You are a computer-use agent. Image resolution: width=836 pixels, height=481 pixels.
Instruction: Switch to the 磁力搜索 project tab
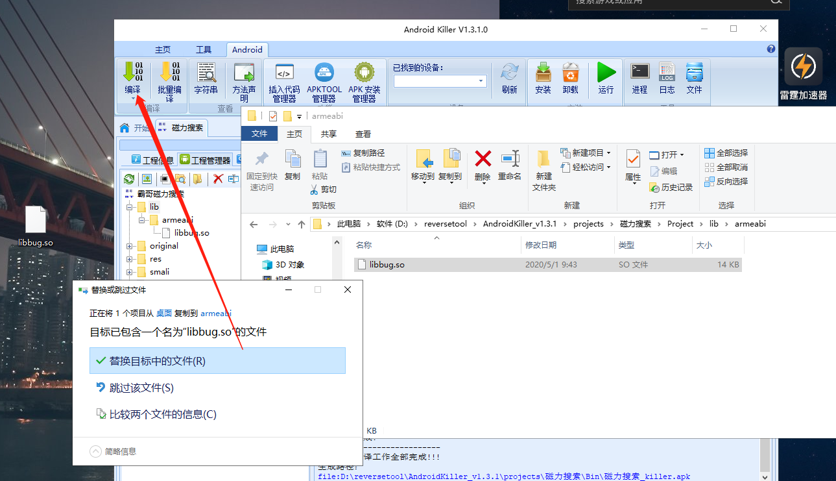tap(180, 127)
